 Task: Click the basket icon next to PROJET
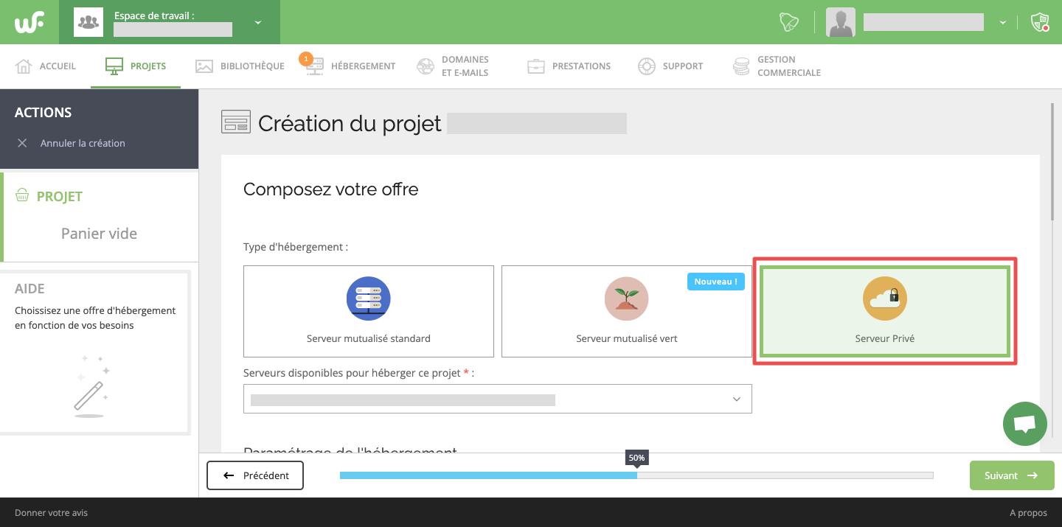[x=22, y=196]
